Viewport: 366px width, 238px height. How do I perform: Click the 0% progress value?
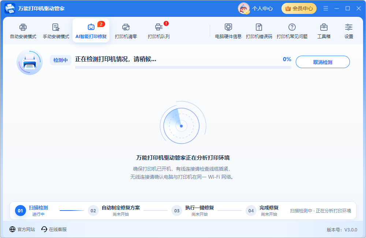pyautogui.click(x=287, y=59)
